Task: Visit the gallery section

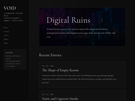Action: pos(6,39)
